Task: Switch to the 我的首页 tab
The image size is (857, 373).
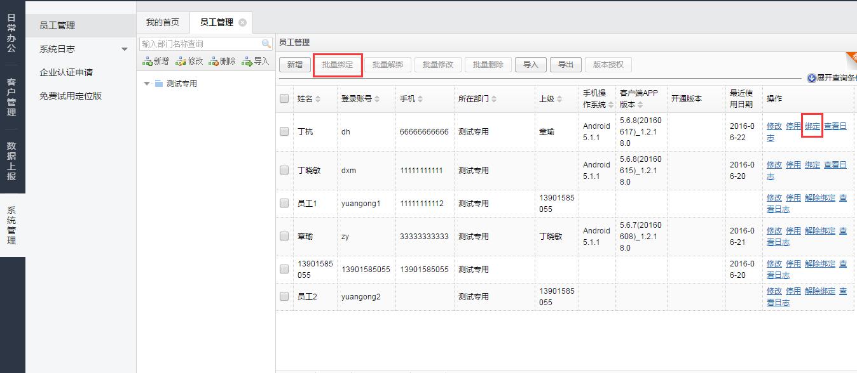Action: click(163, 22)
